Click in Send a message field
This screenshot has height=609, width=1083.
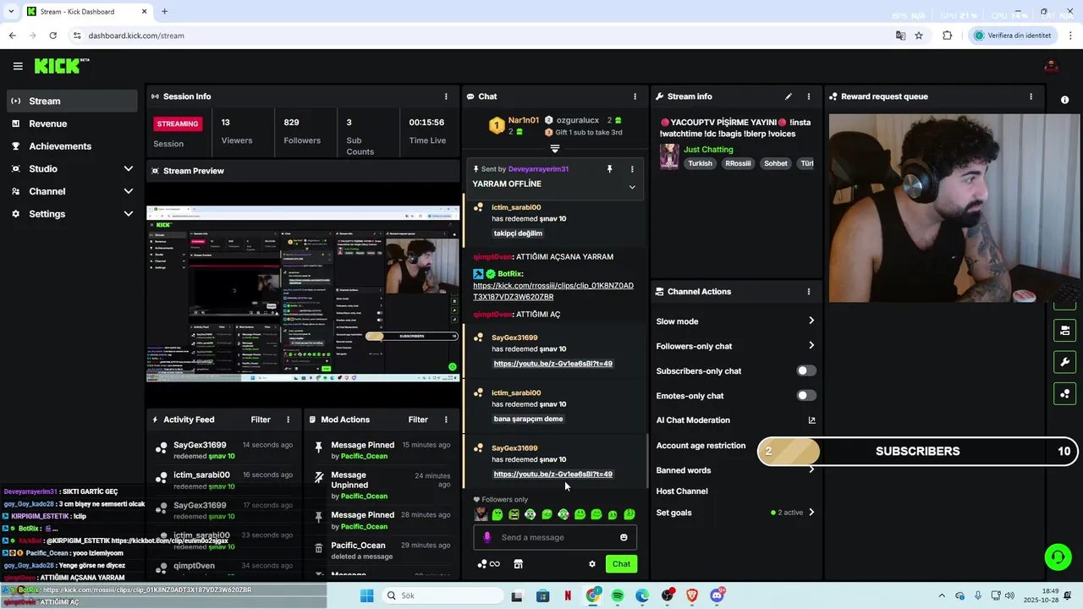554,537
